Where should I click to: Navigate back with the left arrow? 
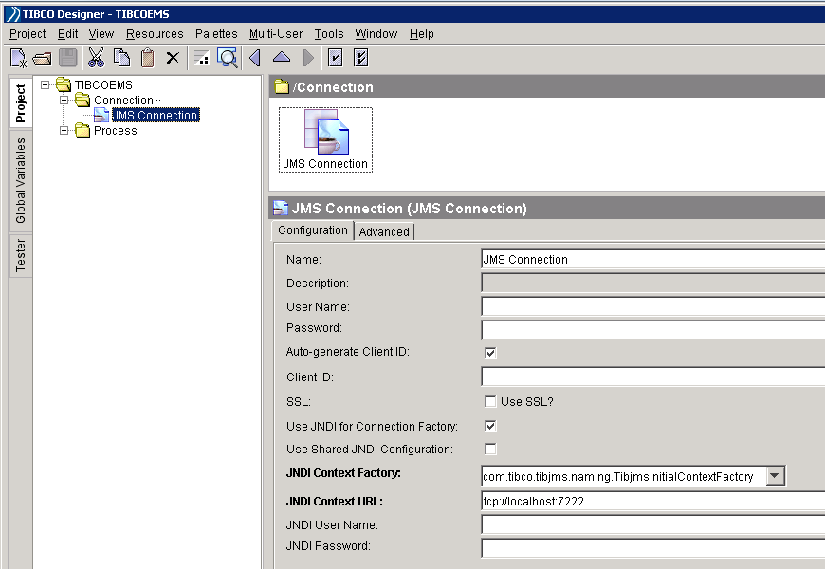point(255,58)
